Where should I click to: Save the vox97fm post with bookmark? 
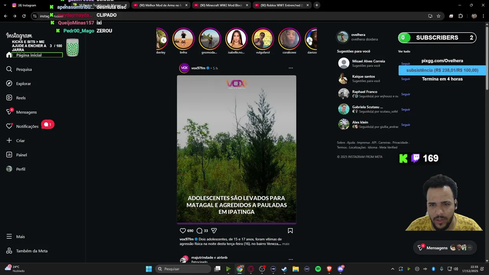(290, 231)
